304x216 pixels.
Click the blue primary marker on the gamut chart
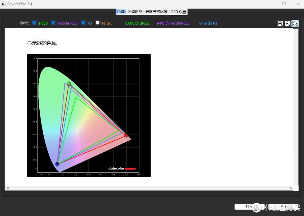tap(57, 164)
